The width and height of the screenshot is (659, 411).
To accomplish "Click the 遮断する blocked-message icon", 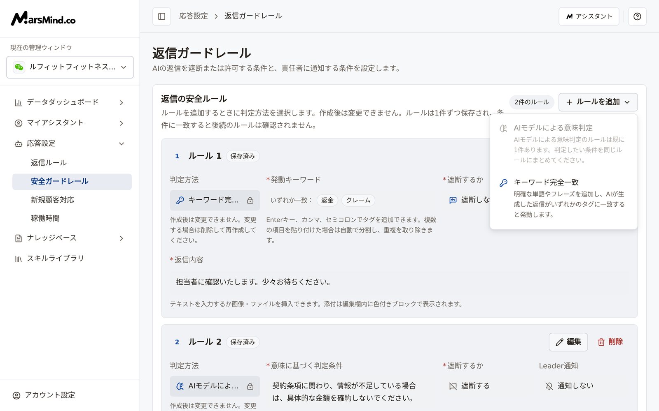I will [x=453, y=386].
